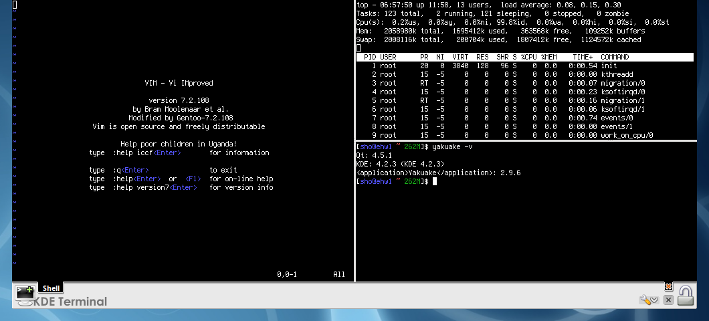Viewport: 709px width, 321px height.
Task: Click the USER column header in top
Action: pyautogui.click(x=388, y=57)
